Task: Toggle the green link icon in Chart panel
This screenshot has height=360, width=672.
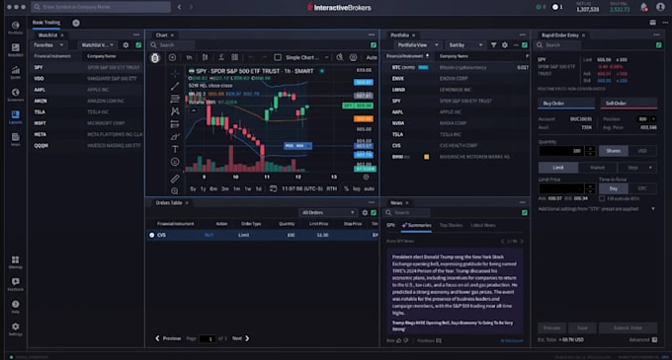Action: point(374,45)
